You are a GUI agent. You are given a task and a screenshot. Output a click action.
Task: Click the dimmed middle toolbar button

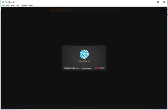coord(84,10)
